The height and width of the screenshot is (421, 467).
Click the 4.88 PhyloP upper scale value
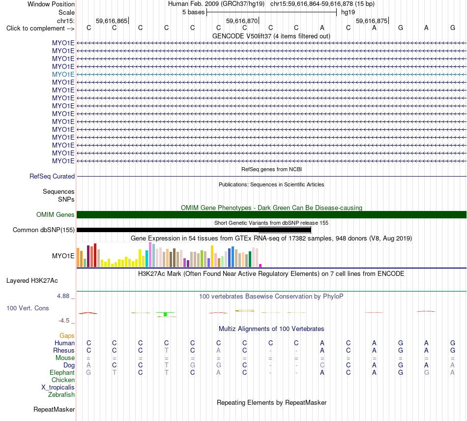point(63,296)
